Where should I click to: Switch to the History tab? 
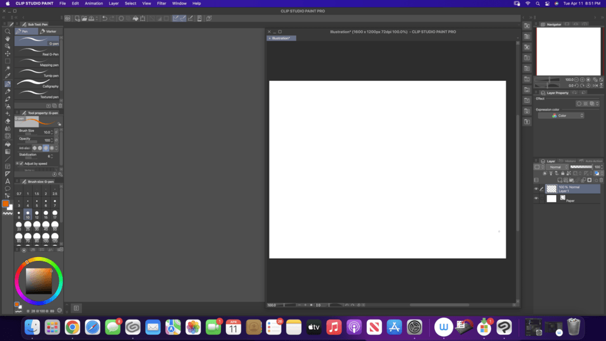[568, 161]
